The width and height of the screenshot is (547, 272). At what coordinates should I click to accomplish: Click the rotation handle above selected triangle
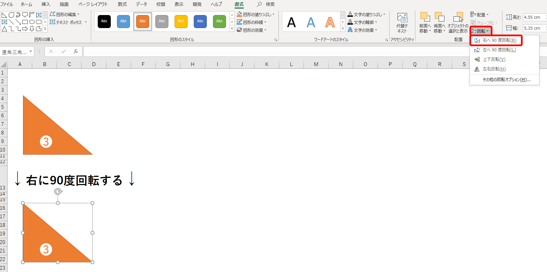58,192
